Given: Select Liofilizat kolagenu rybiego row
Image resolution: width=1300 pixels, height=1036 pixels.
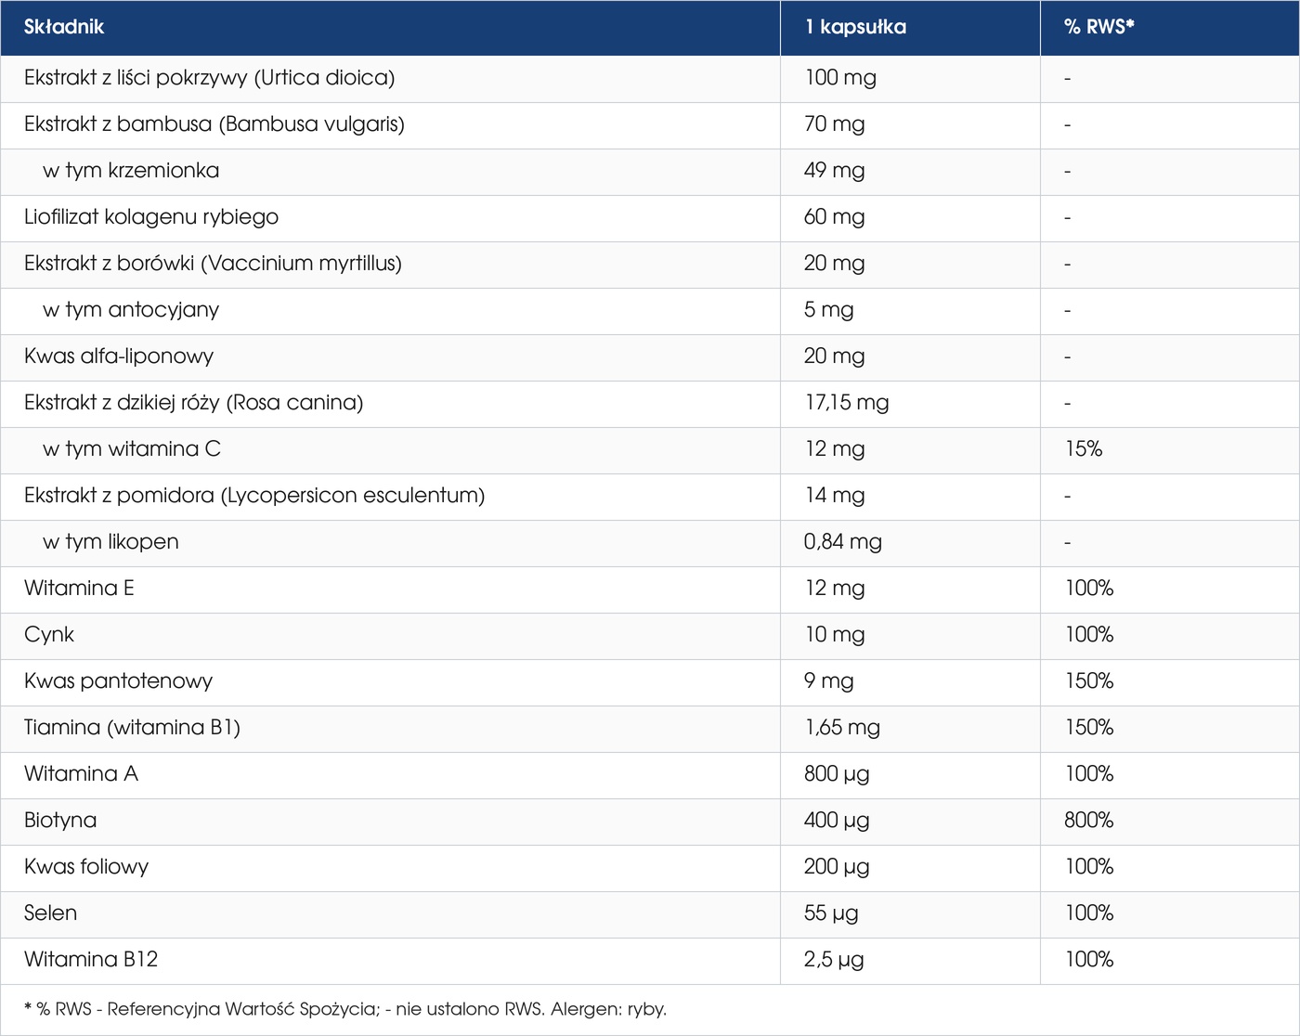Looking at the screenshot, I should (x=650, y=218).
